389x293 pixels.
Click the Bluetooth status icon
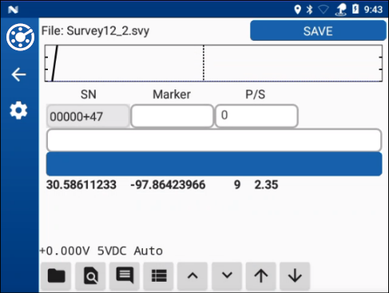click(309, 10)
